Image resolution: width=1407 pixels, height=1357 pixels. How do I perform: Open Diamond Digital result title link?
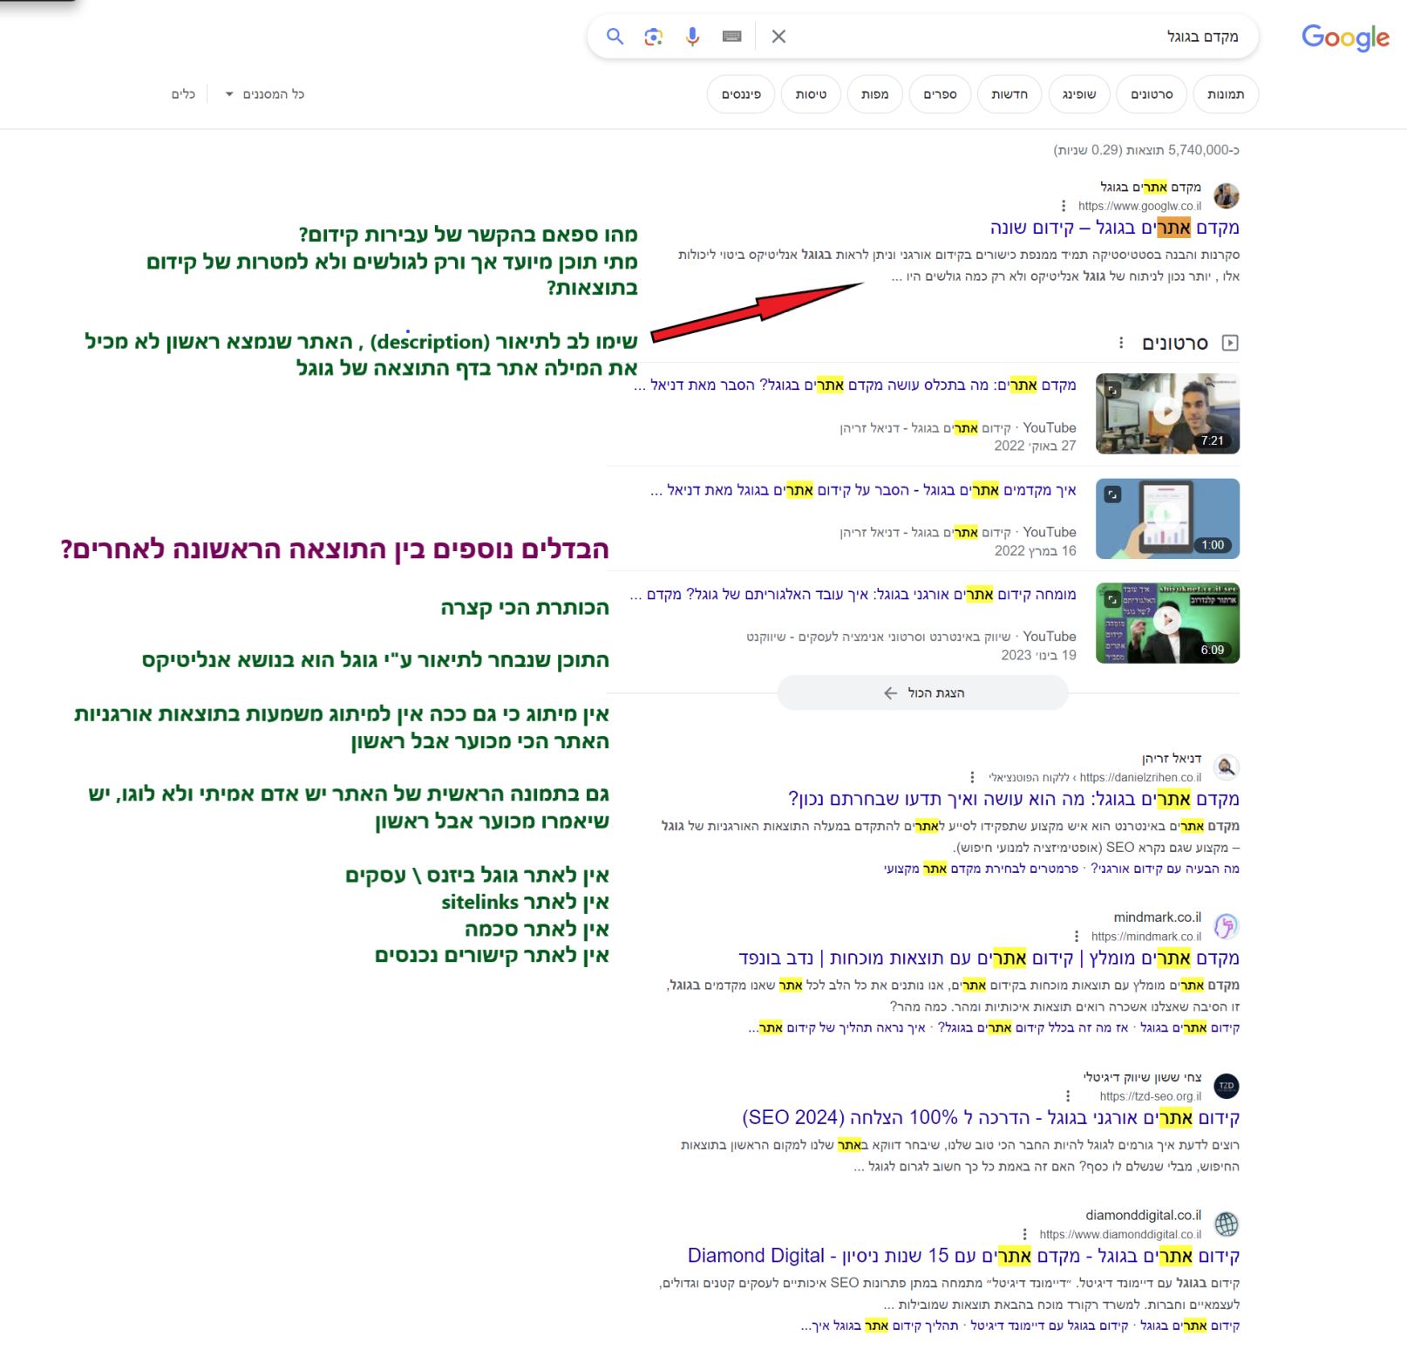point(963,1256)
